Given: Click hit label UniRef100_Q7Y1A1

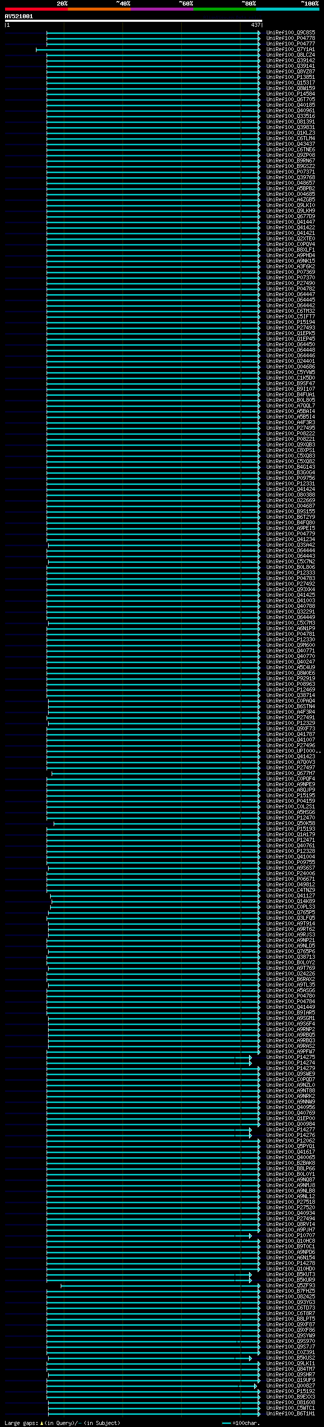Looking at the screenshot, I should 291,49.
